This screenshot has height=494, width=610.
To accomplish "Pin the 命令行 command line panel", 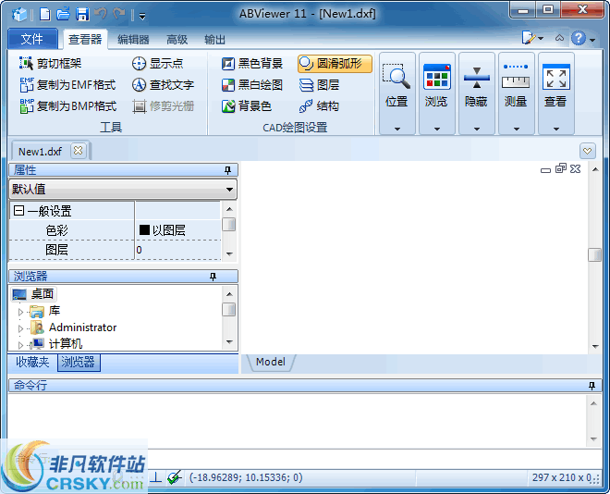I will pos(592,386).
